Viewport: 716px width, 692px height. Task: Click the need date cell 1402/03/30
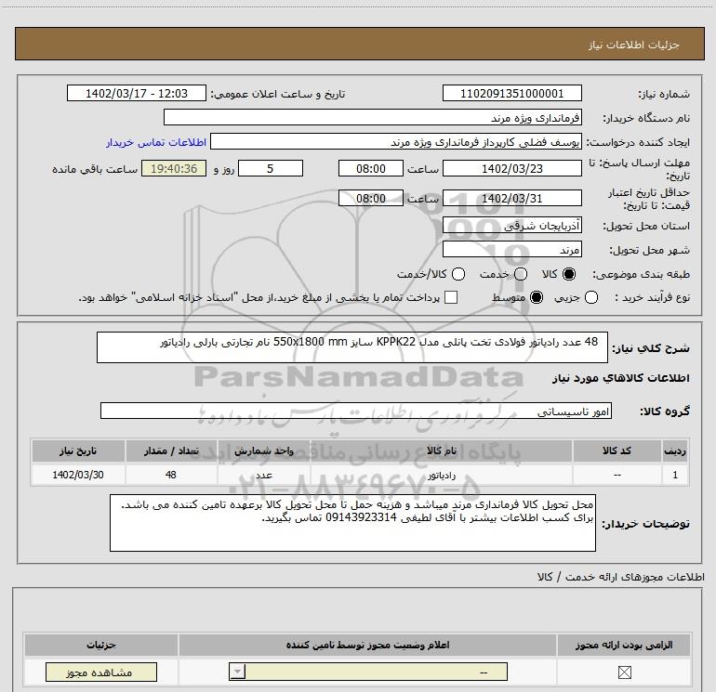[x=78, y=475]
